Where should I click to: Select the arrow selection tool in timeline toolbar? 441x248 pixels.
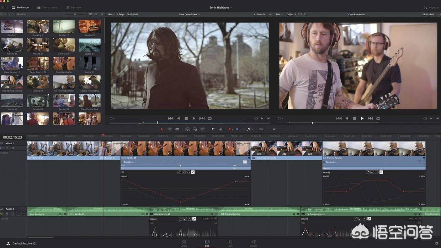tap(162, 129)
